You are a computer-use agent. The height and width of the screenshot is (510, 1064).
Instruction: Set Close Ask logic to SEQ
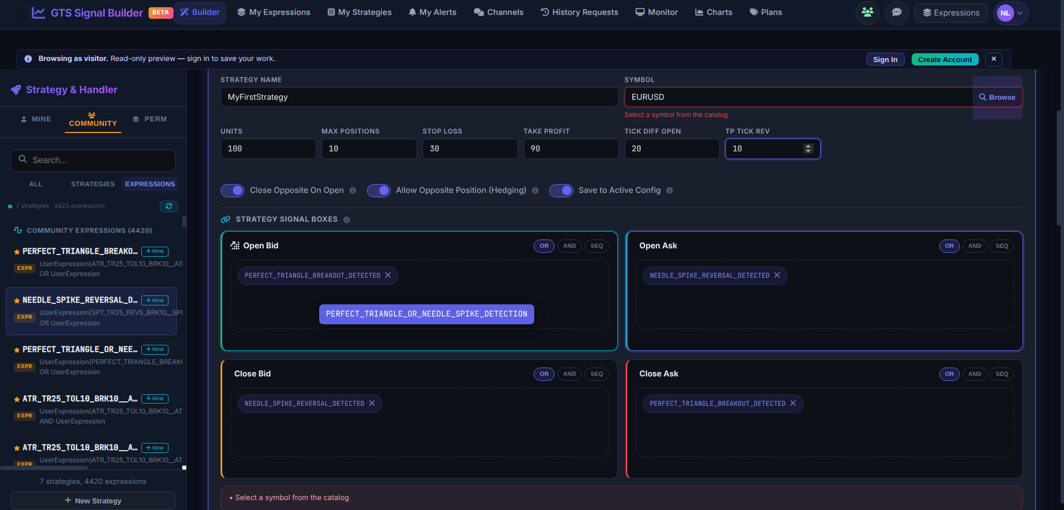point(1002,374)
